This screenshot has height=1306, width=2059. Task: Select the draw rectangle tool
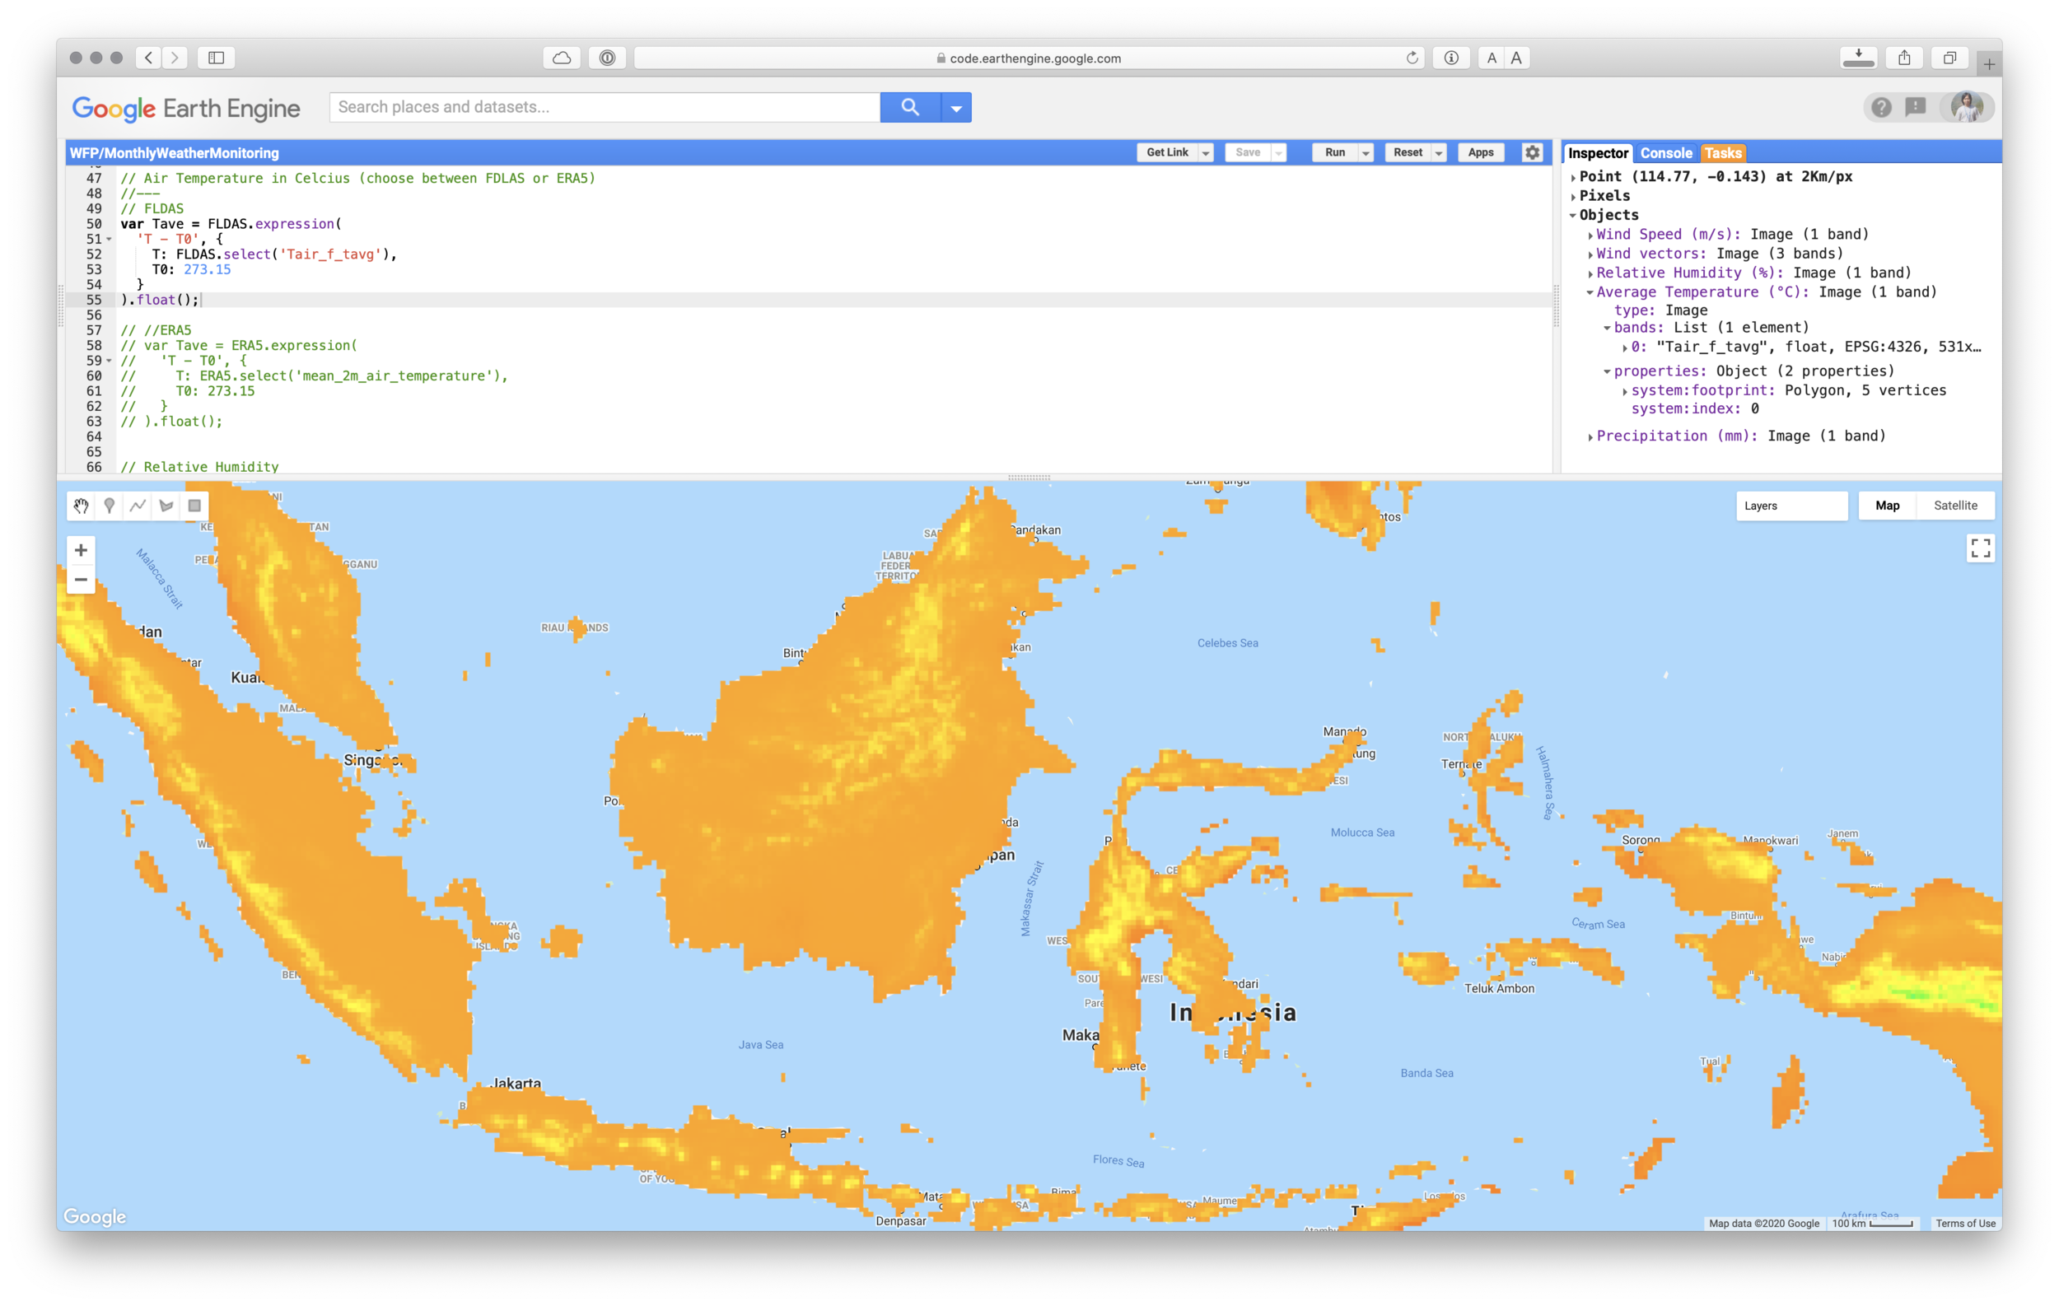tap(195, 506)
